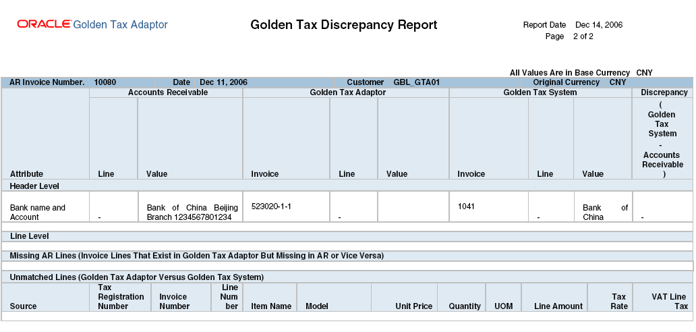
Task: Click the Original Currency label
Action: (566, 82)
